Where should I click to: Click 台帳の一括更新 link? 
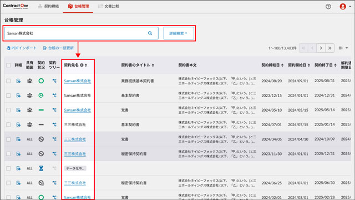tap(58, 48)
